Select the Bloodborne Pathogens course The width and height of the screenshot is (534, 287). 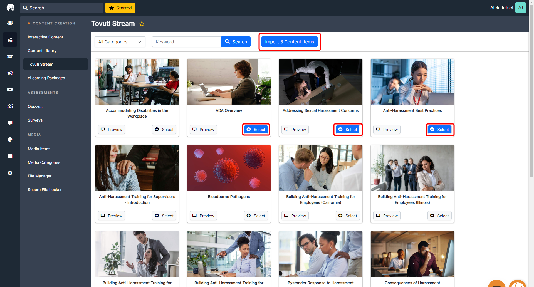[x=256, y=216]
